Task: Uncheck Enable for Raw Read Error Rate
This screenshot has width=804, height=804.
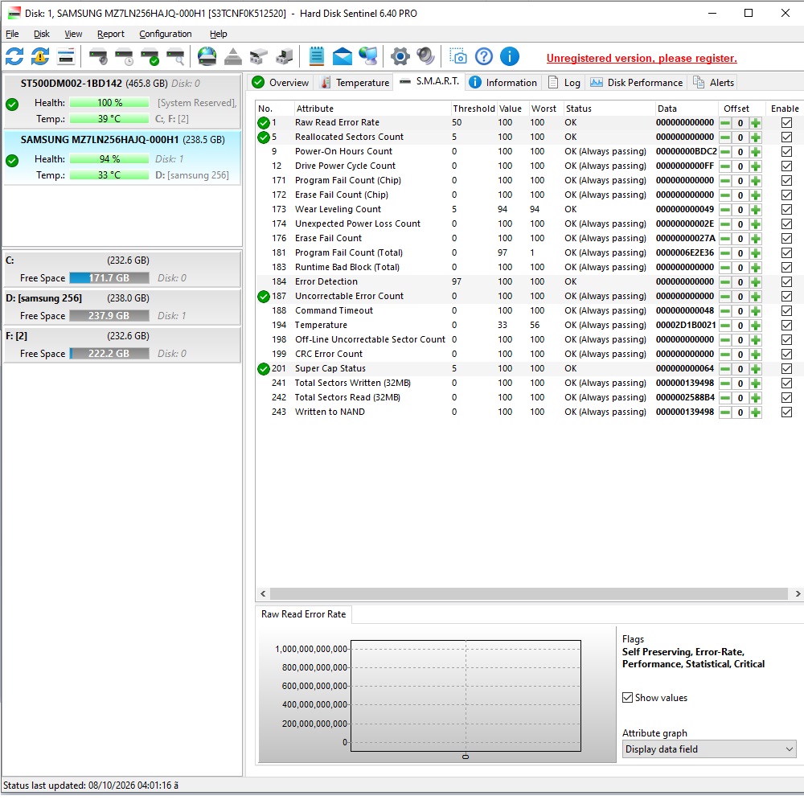Action: (786, 122)
